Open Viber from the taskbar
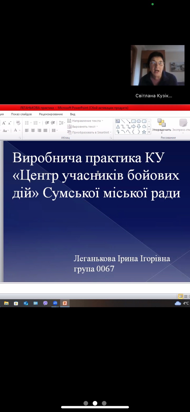 [x=46, y=303]
